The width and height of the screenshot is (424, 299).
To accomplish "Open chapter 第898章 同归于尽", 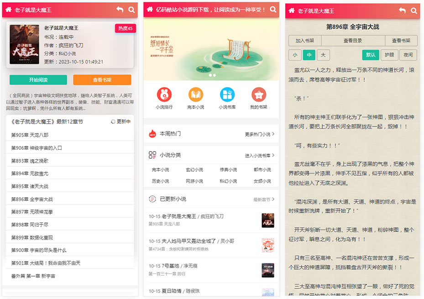I will (x=70, y=225).
